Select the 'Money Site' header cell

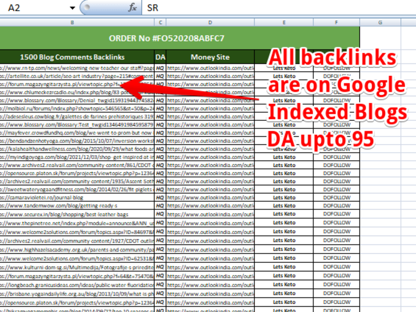click(x=210, y=57)
